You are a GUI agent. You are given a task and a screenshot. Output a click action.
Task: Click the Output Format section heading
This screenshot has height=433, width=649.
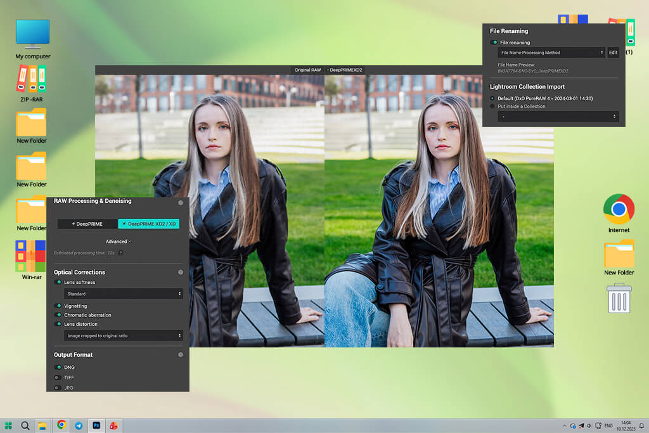point(73,355)
